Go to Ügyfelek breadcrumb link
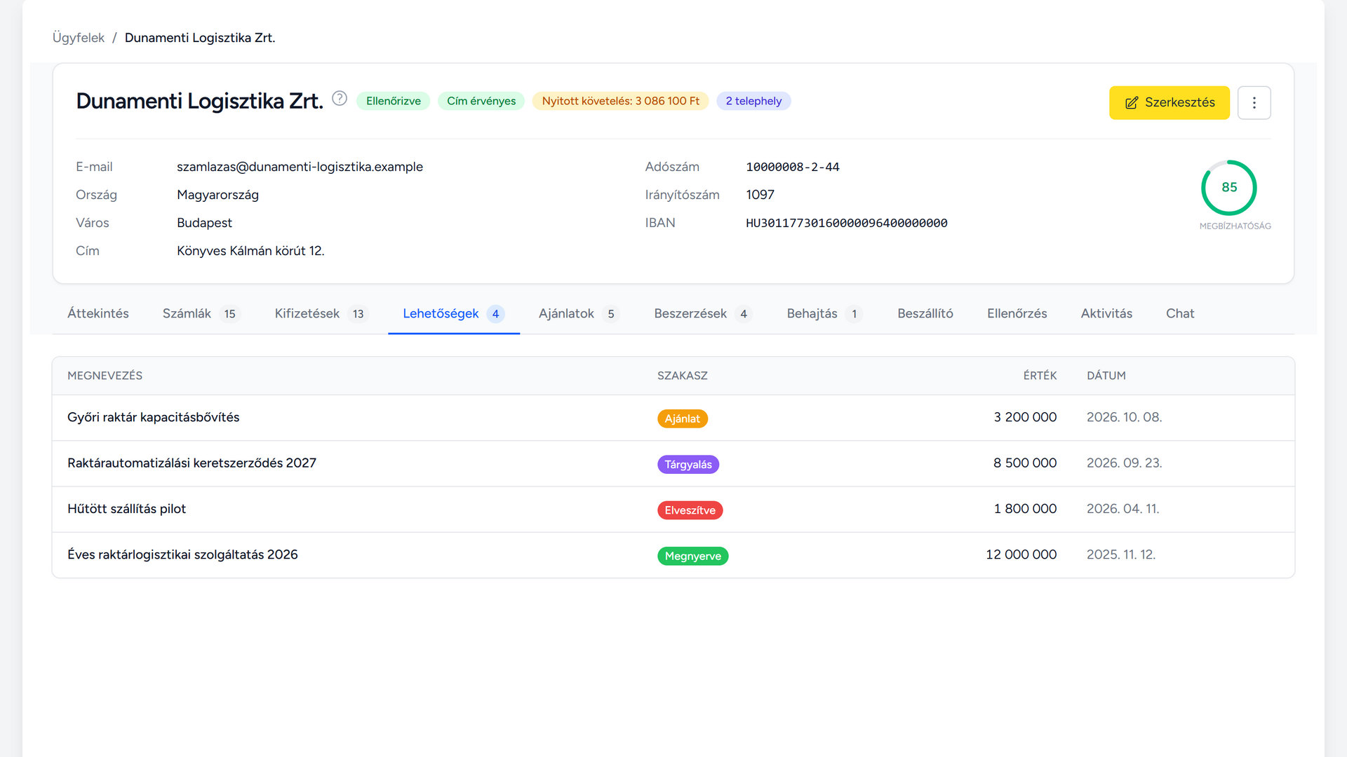Screen dimensions: 1347x757 tap(79, 38)
